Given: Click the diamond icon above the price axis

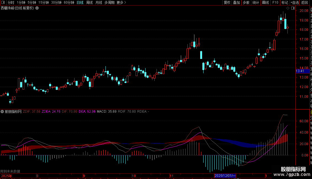Looking at the screenshot, I should pyautogui.click(x=288, y=8).
